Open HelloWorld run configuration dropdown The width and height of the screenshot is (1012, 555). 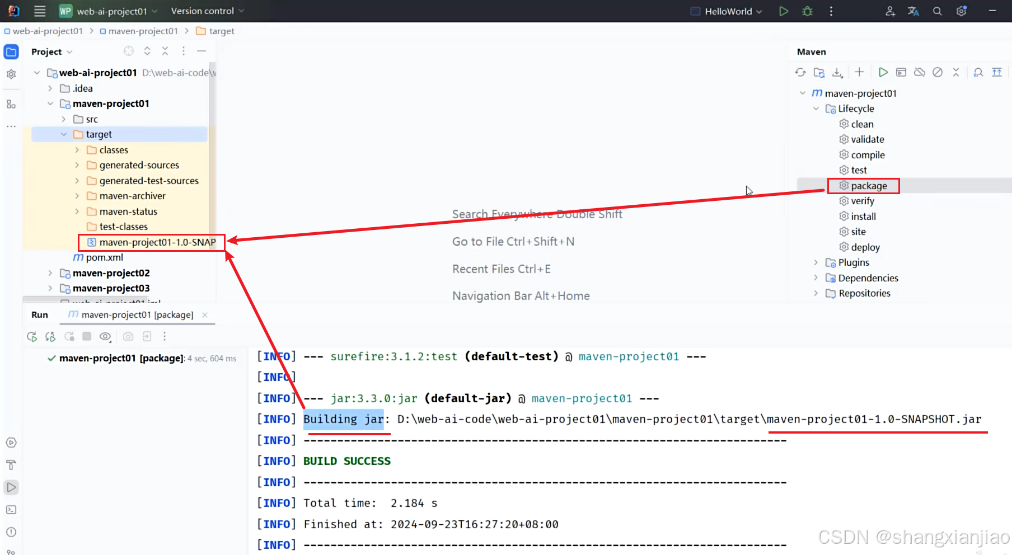727,11
